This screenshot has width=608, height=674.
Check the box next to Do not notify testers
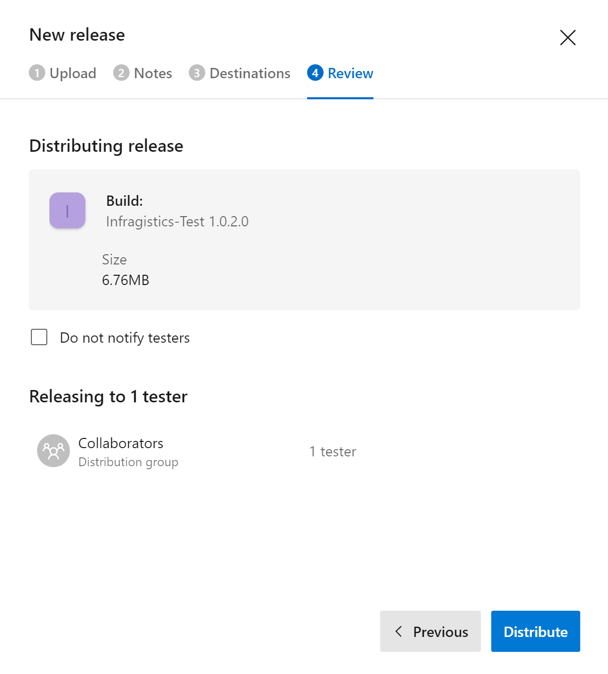coord(39,337)
